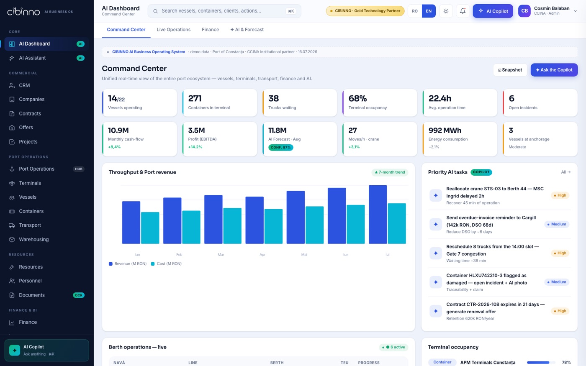Click APM Terminals Constanța occupancy progress bar

coord(541,362)
